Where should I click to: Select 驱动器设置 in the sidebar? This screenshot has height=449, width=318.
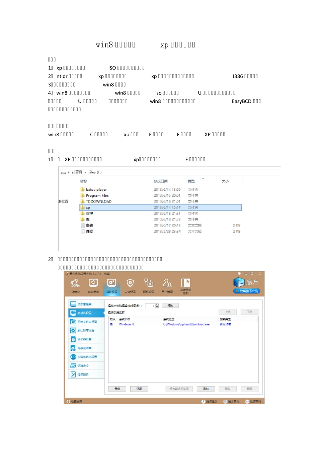coord(86,339)
